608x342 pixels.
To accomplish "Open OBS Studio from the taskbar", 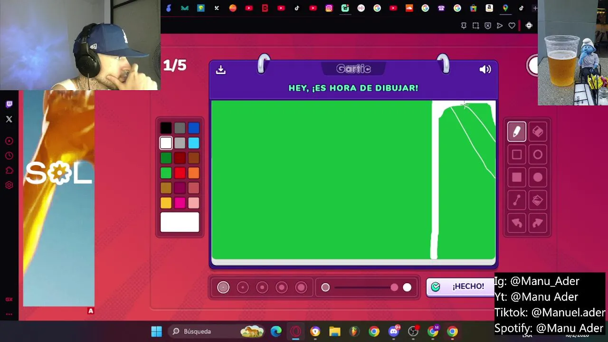I will [x=413, y=331].
